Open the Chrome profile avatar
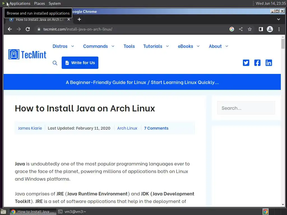This screenshot has width=287, height=215. pyautogui.click(x=270, y=29)
